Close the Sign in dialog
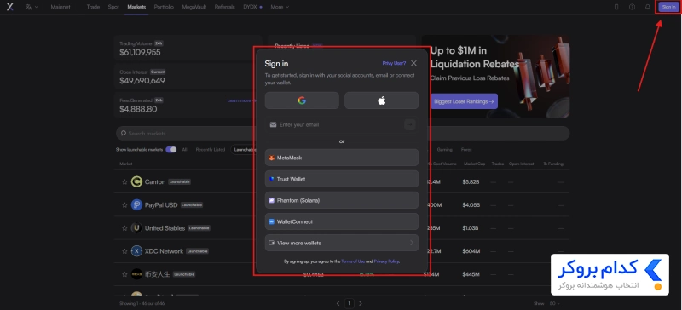This screenshot has height=310, width=682. (x=413, y=63)
